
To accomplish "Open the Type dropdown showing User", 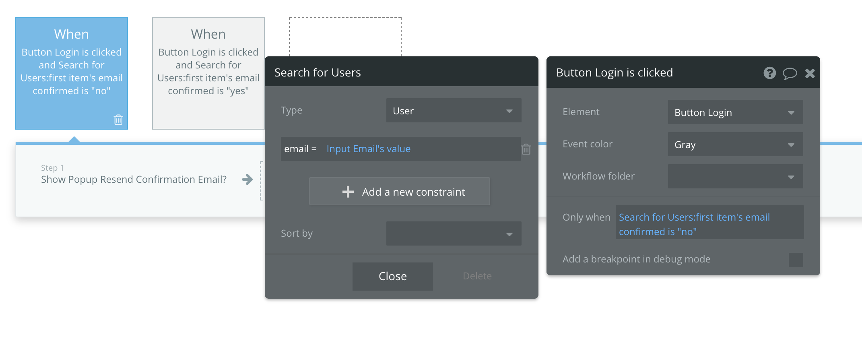I will point(454,111).
